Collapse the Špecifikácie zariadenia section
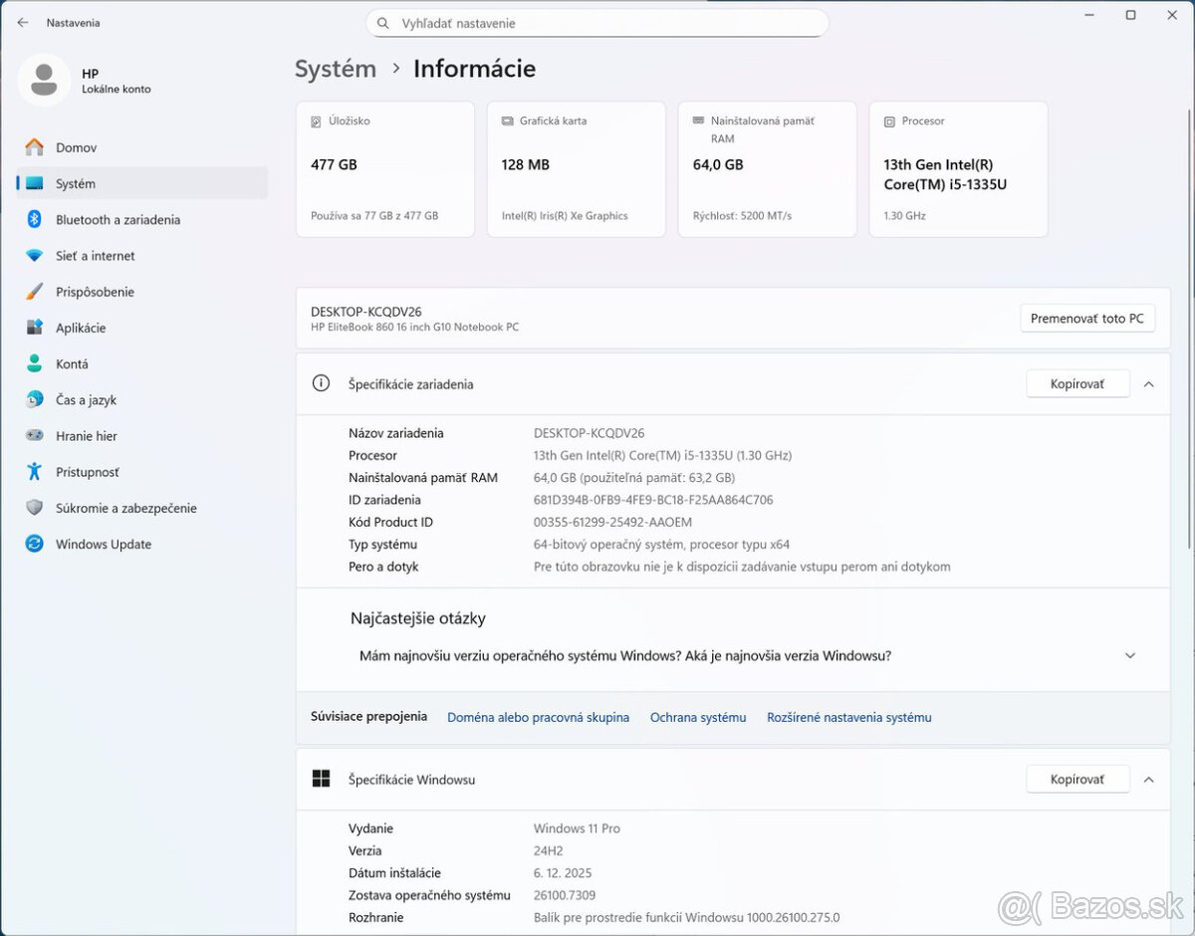This screenshot has height=936, width=1195. [x=1148, y=384]
